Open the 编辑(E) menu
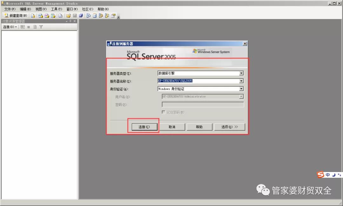343x206 pixels. click(25, 9)
